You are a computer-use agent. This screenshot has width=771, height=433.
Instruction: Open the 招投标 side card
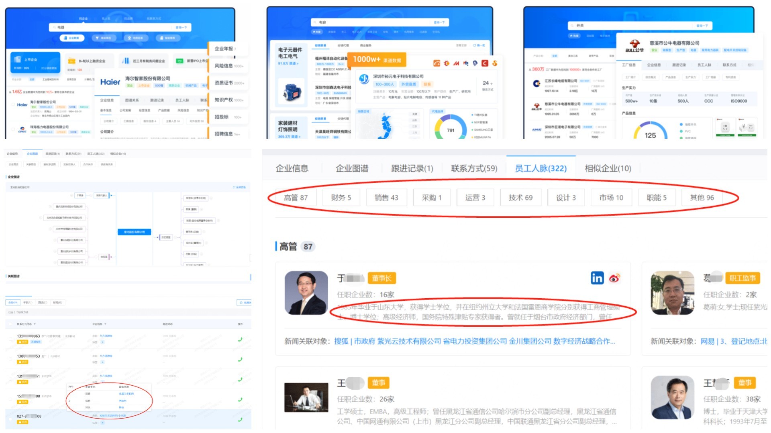tap(228, 117)
